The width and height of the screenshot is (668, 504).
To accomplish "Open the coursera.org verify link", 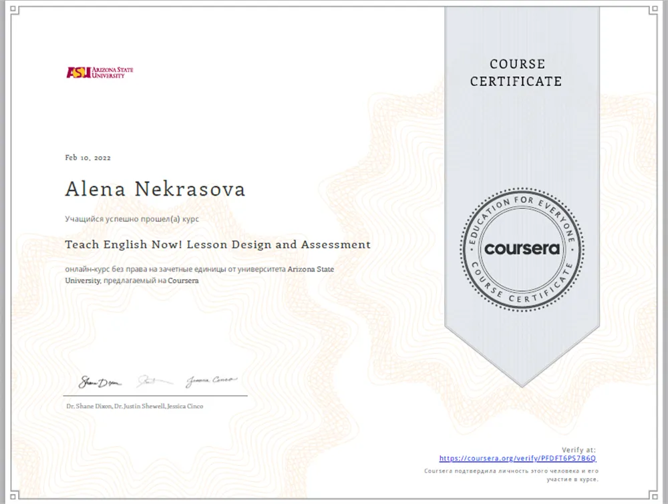I will [518, 459].
